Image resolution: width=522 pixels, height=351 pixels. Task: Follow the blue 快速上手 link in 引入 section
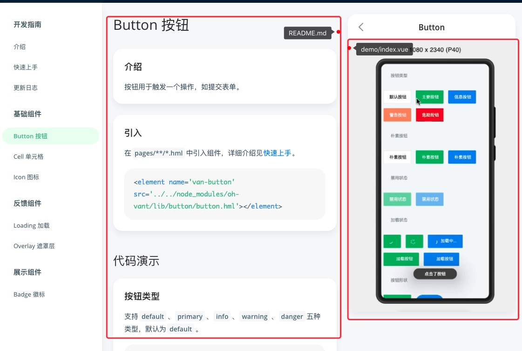click(x=278, y=153)
